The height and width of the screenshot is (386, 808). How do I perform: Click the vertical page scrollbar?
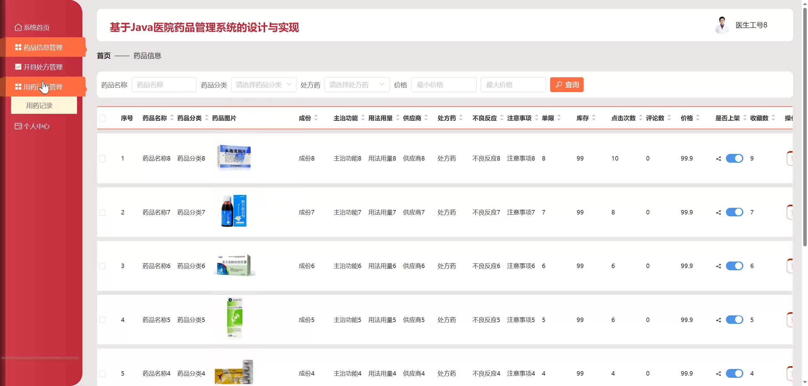tap(805, 126)
